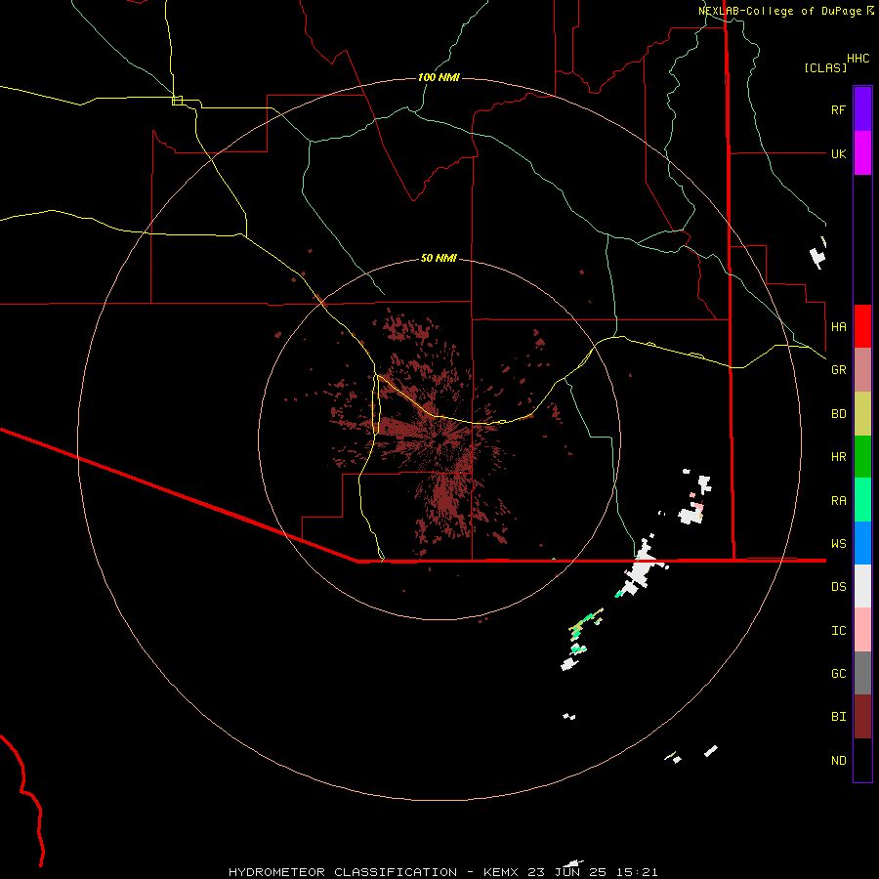
Task: Select the GC gray legend swatch
Action: (862, 673)
